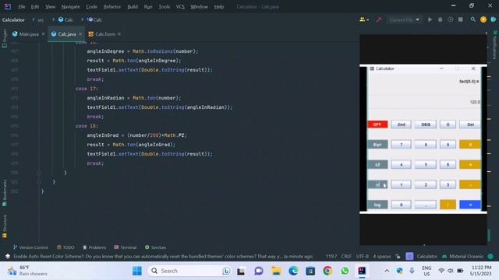
Task: Click the teal plugin icon at top right
Action: pos(494,19)
